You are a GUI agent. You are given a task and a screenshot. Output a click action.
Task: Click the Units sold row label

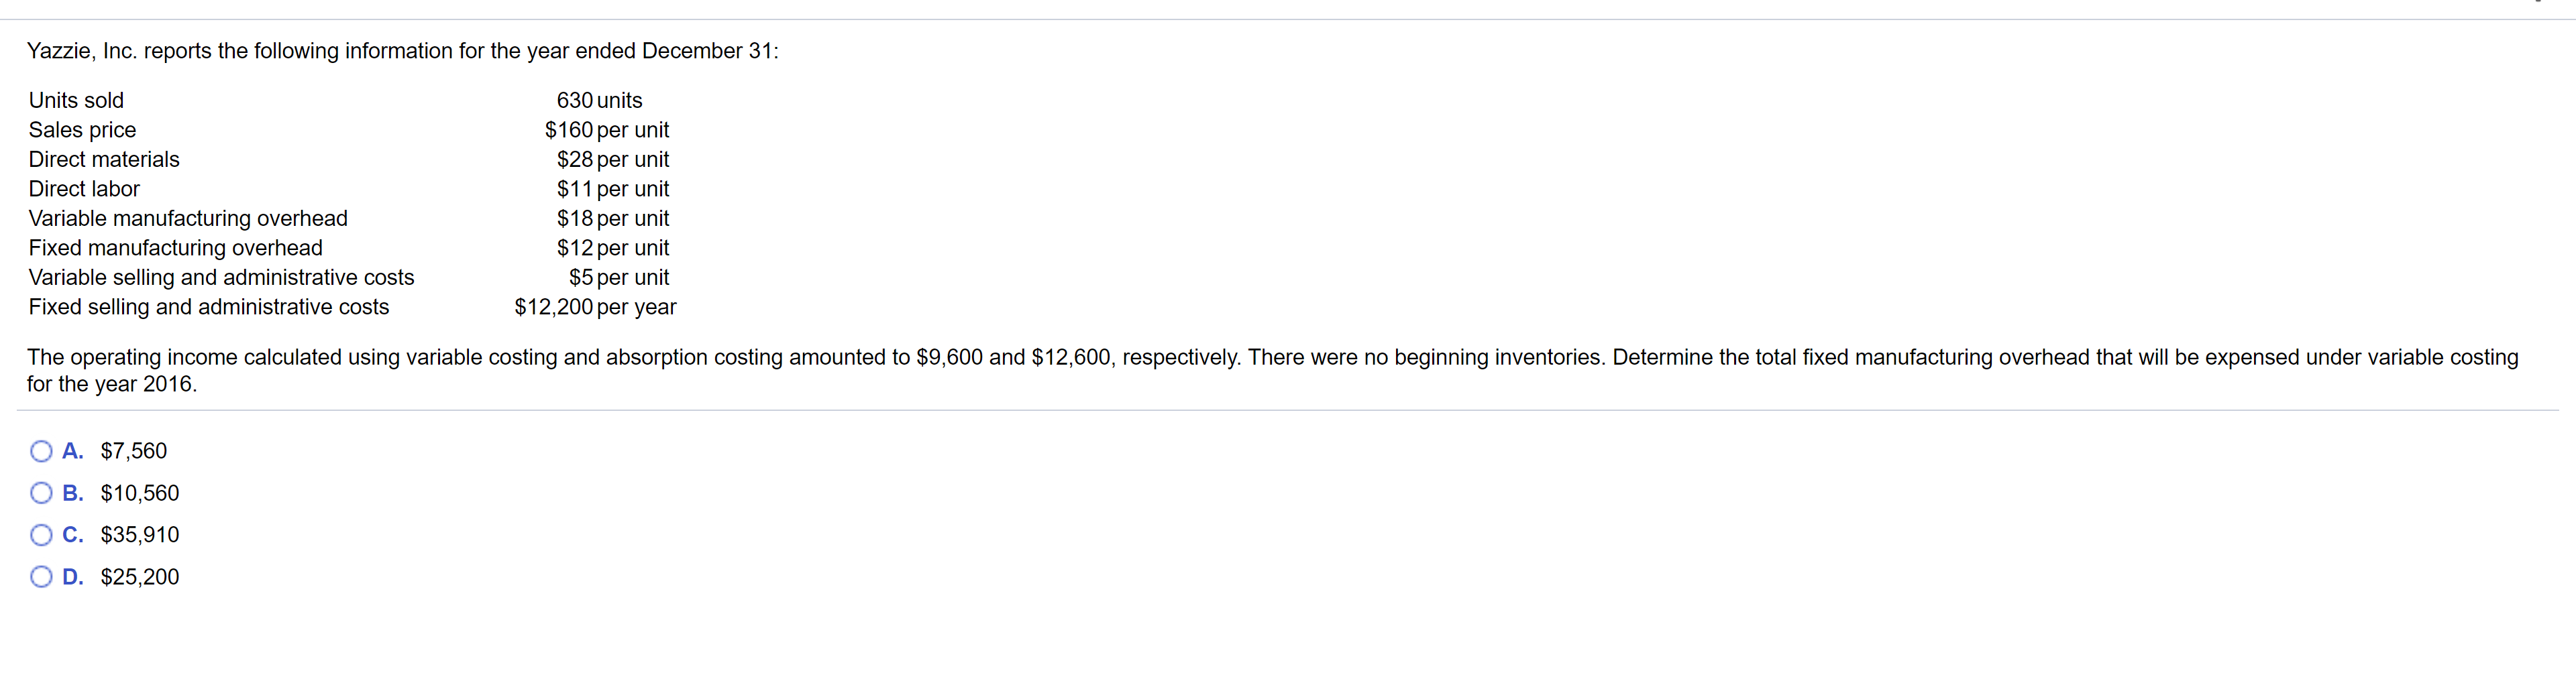click(76, 100)
